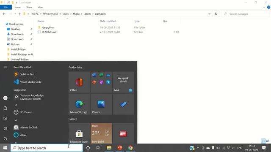Open the user account icon in Start
271x152 pixels.
(x=6, y=98)
